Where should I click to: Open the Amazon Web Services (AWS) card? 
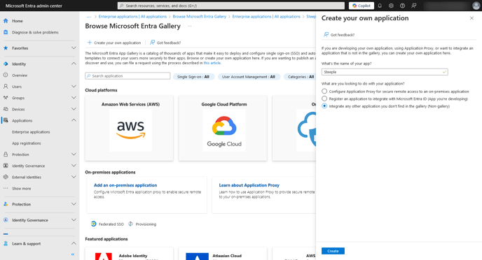click(129, 128)
